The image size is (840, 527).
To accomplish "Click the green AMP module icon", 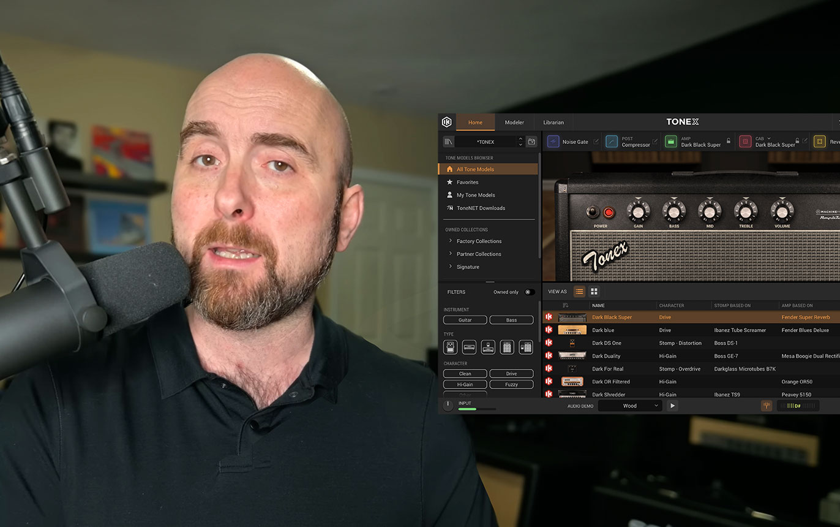I will tap(671, 142).
